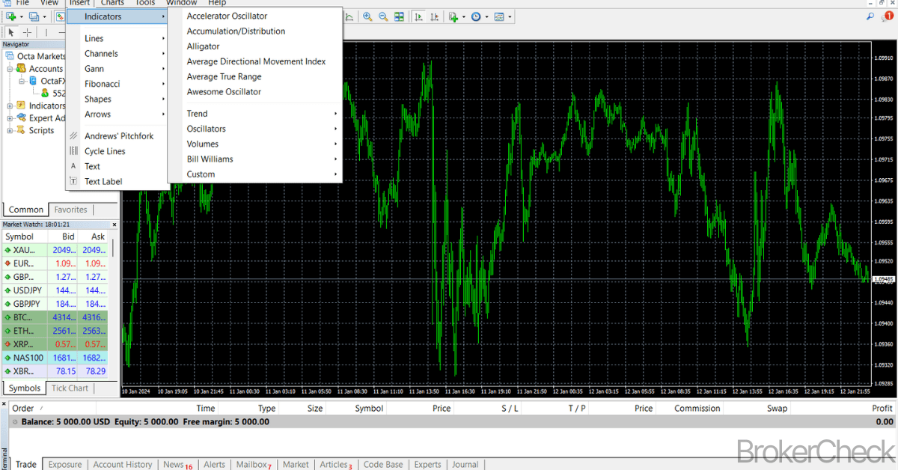Click the Cycle Lines icon in menu
This screenshot has height=470, width=898.
tap(73, 151)
